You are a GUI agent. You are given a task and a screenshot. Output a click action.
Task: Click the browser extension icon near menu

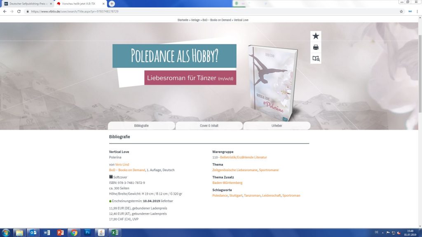[410, 11]
